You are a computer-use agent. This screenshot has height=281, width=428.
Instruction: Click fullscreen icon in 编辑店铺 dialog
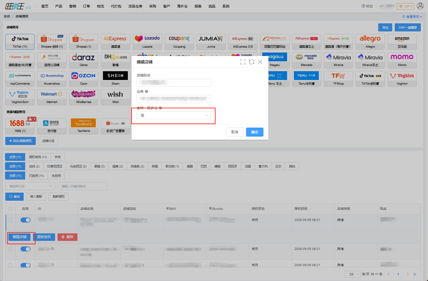pos(243,62)
